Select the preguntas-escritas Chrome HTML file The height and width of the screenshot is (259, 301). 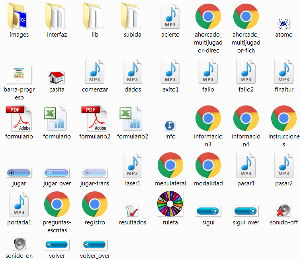(x=57, y=204)
